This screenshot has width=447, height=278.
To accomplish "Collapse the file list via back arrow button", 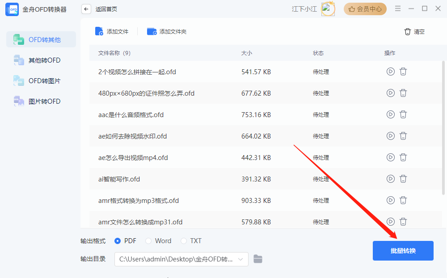I will point(86,8).
